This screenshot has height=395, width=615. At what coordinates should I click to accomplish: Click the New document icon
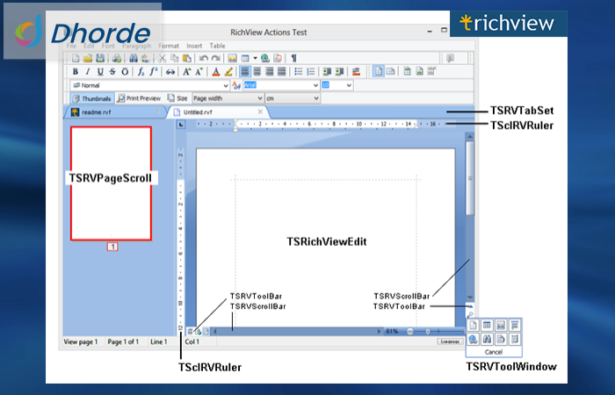pyautogui.click(x=76, y=59)
